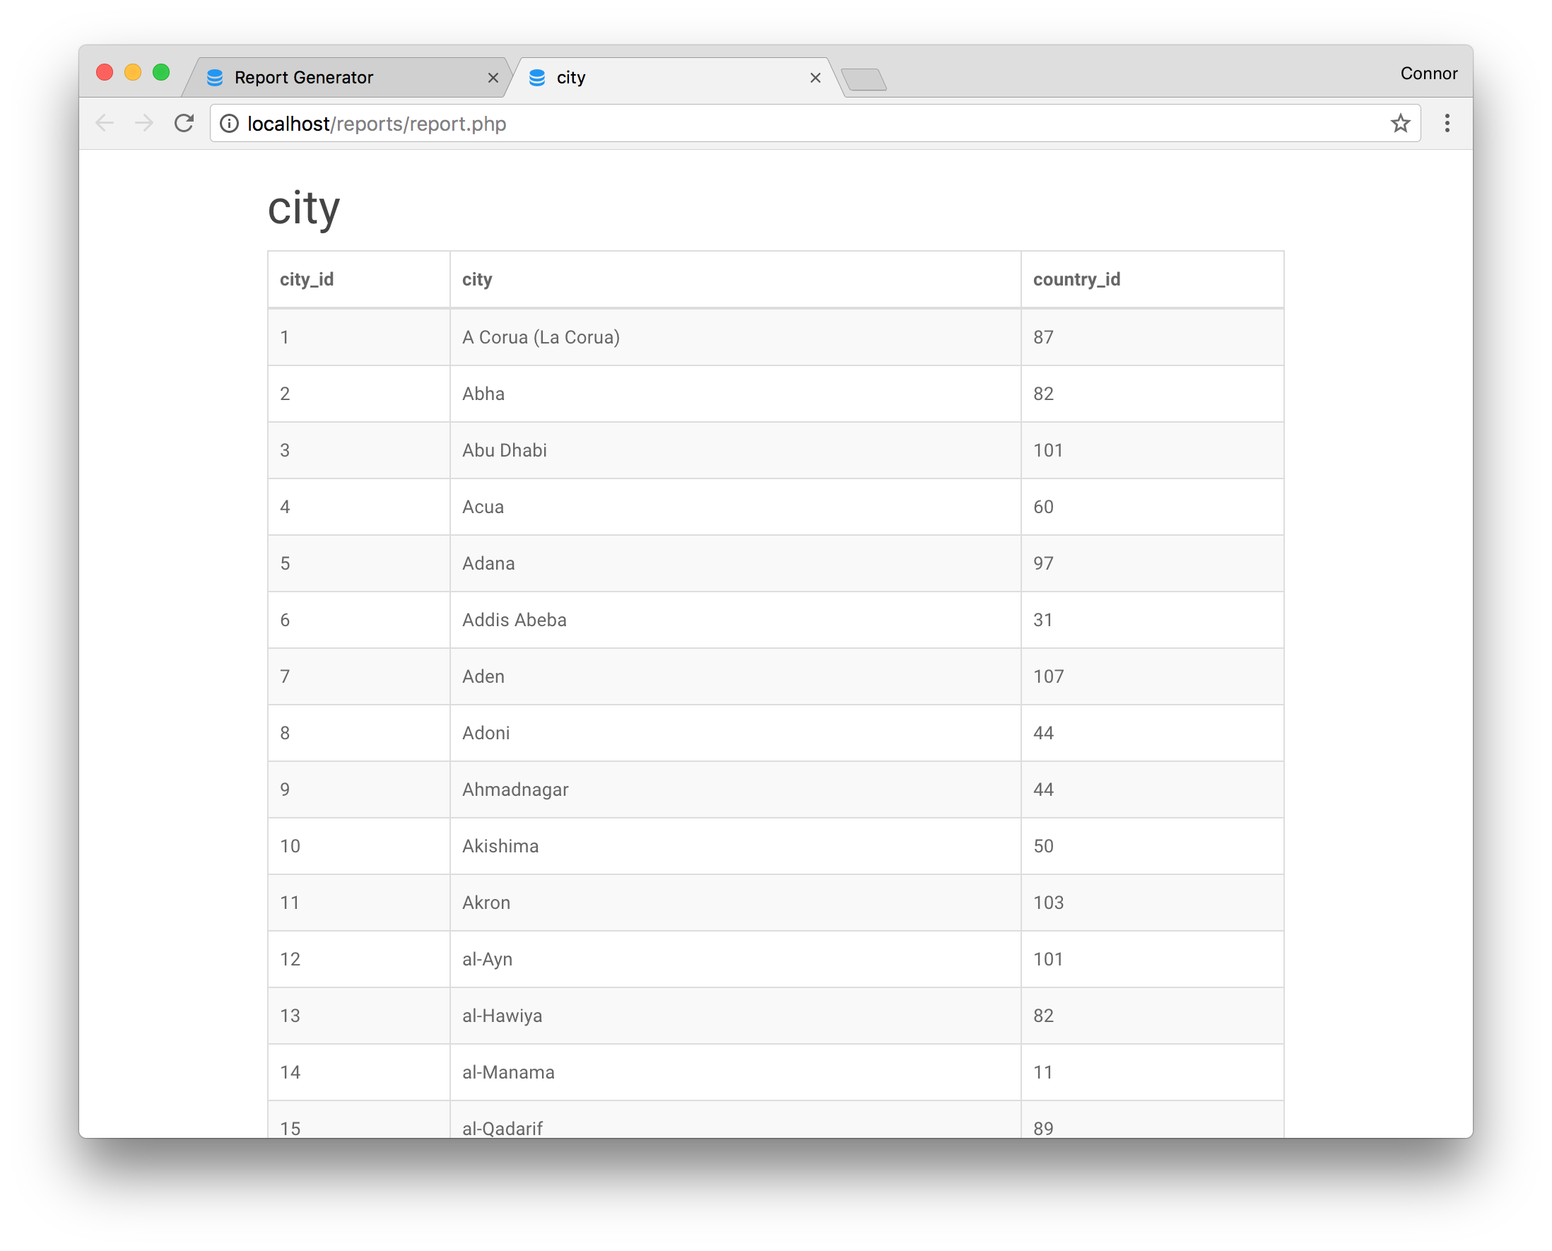Click the green fullscreen window button
The image size is (1552, 1251).
click(x=161, y=73)
